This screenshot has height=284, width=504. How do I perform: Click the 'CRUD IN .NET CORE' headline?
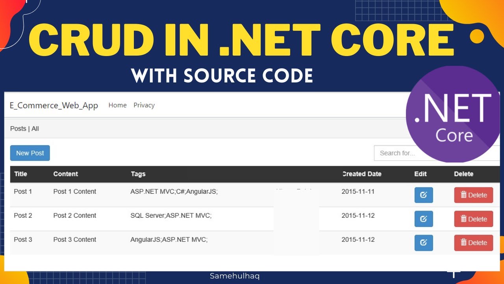coord(241,40)
